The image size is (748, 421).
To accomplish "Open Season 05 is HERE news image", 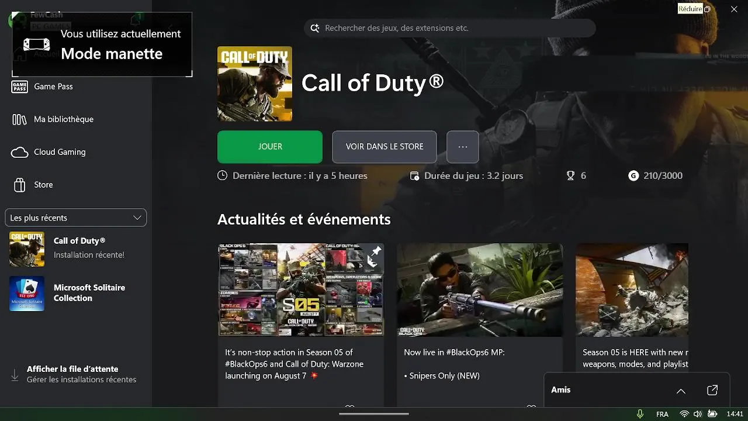I will 632,290.
